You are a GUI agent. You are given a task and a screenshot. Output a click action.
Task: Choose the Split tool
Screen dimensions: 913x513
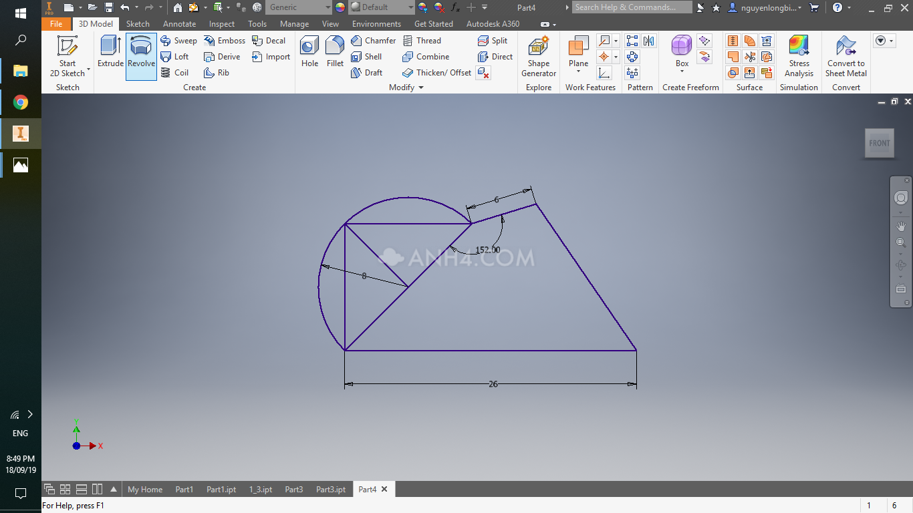[493, 41]
